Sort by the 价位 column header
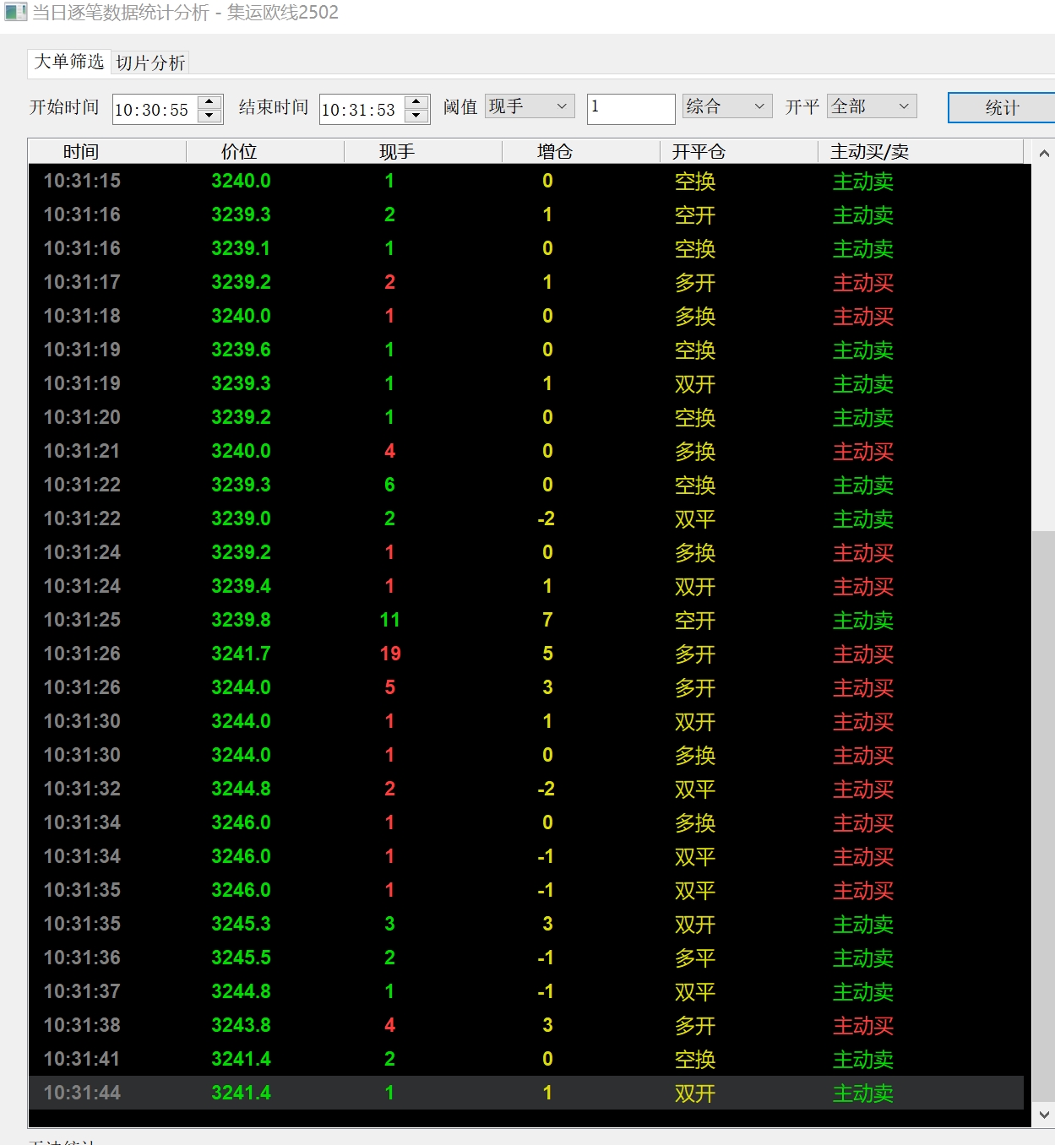The width and height of the screenshot is (1055, 1145). (265, 151)
